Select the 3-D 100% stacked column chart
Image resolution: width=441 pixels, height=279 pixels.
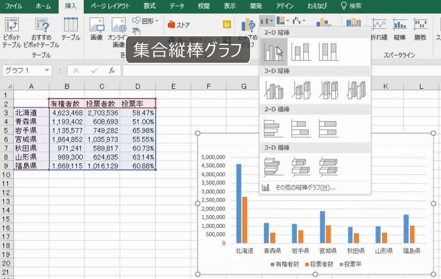click(x=329, y=90)
